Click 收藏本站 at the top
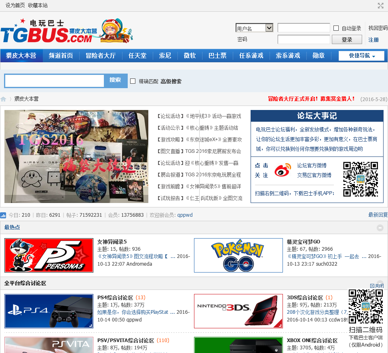This screenshot has height=353, width=388. pos(38,5)
